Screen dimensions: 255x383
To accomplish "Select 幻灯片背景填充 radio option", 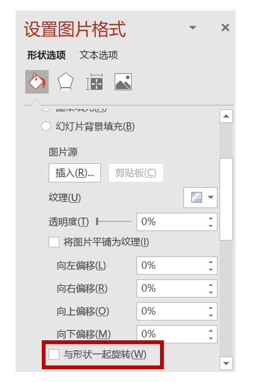I will coord(46,126).
